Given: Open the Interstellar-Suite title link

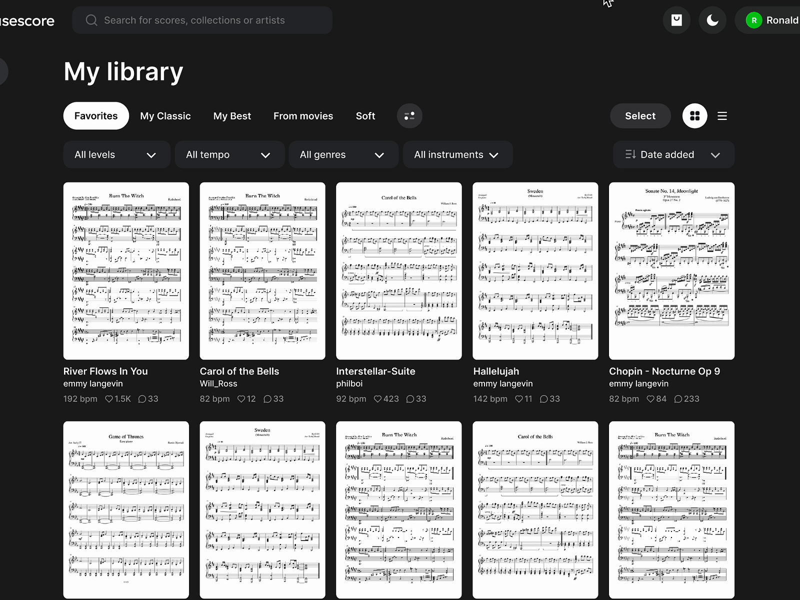Looking at the screenshot, I should [x=375, y=371].
